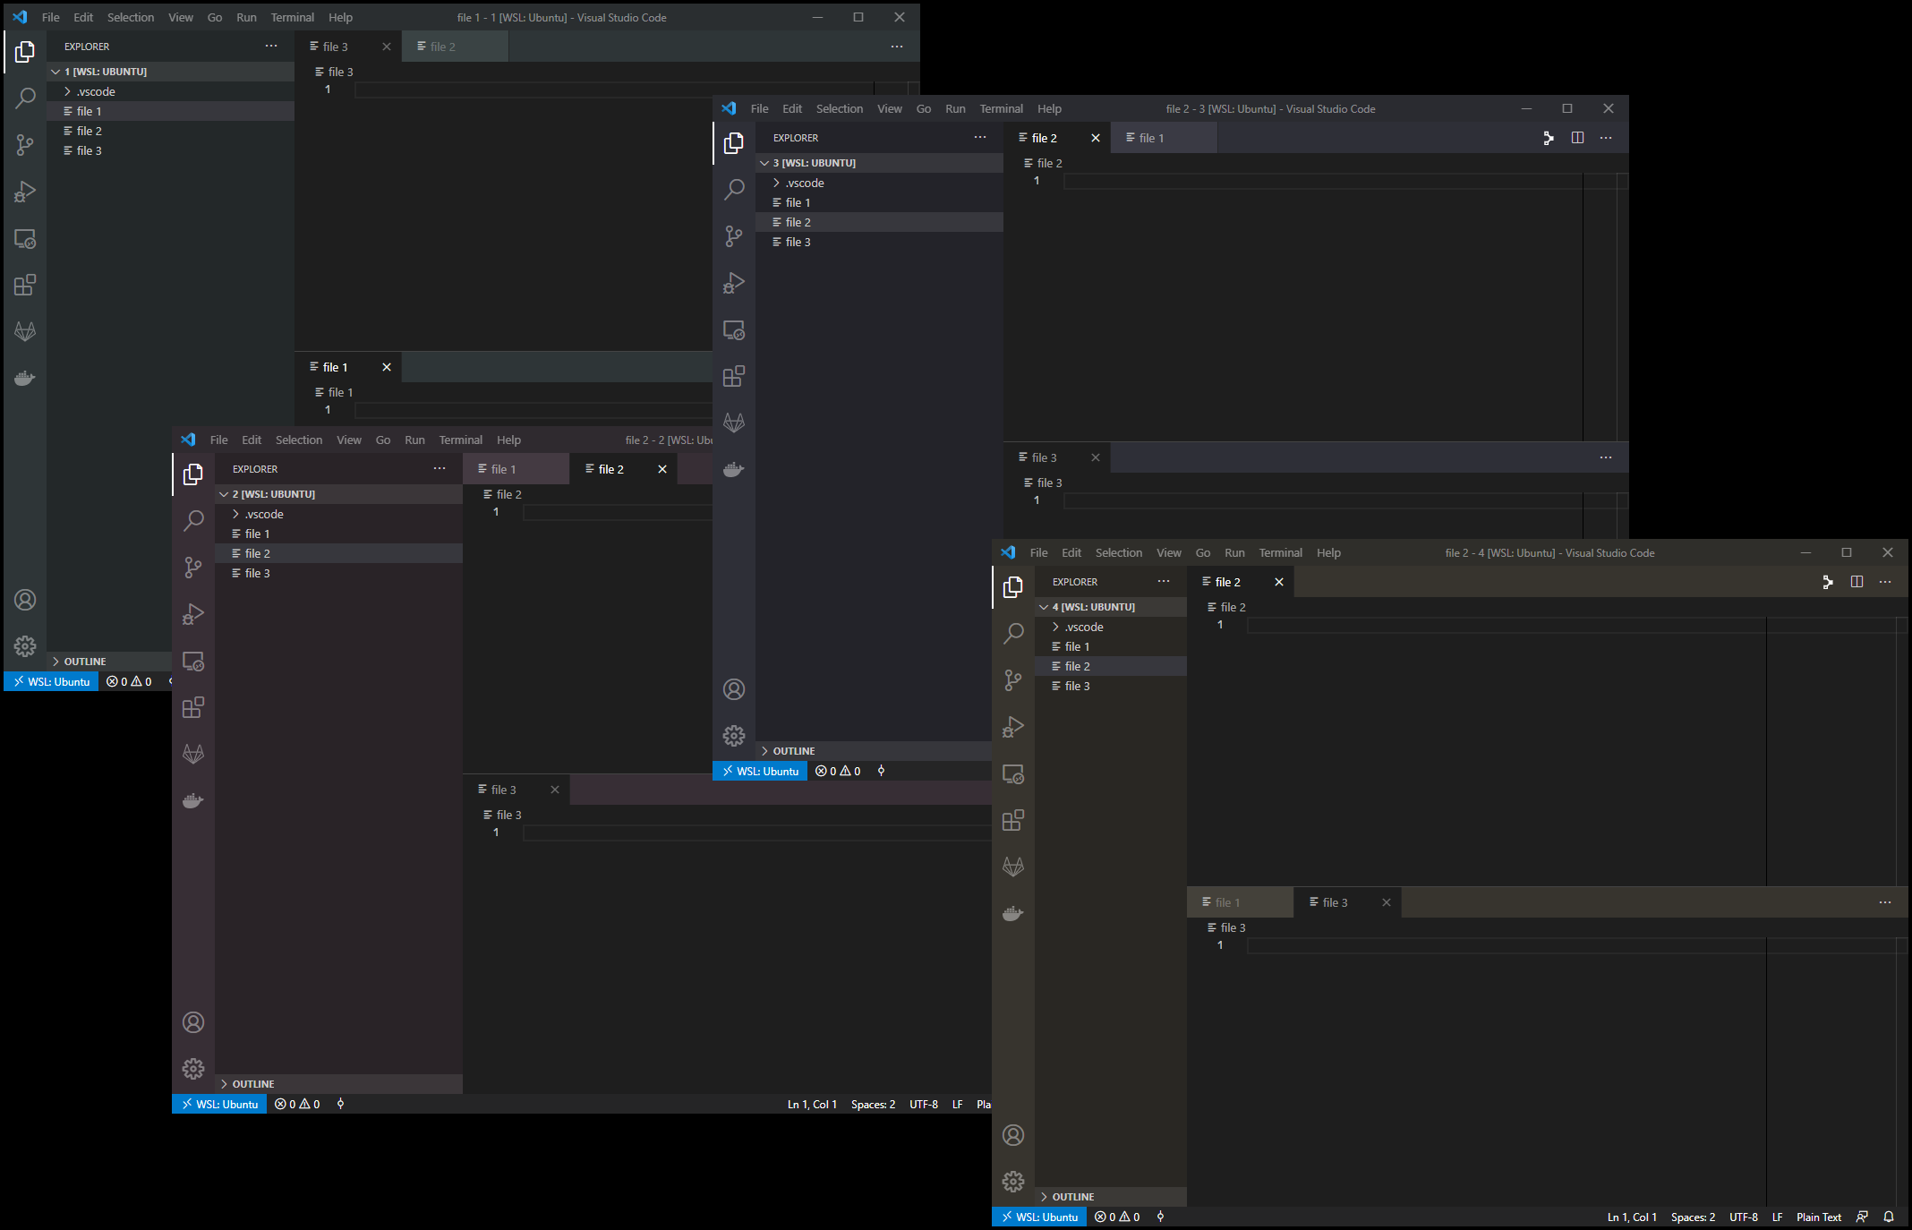This screenshot has width=1912, height=1230.
Task: Open Terminal menu in window 4
Action: click(1280, 553)
